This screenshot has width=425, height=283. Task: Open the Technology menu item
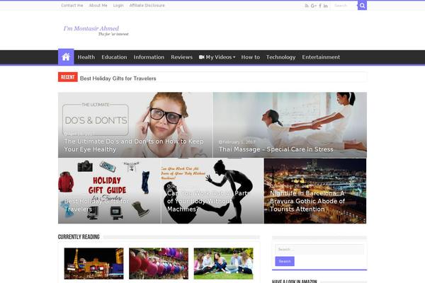point(280,57)
